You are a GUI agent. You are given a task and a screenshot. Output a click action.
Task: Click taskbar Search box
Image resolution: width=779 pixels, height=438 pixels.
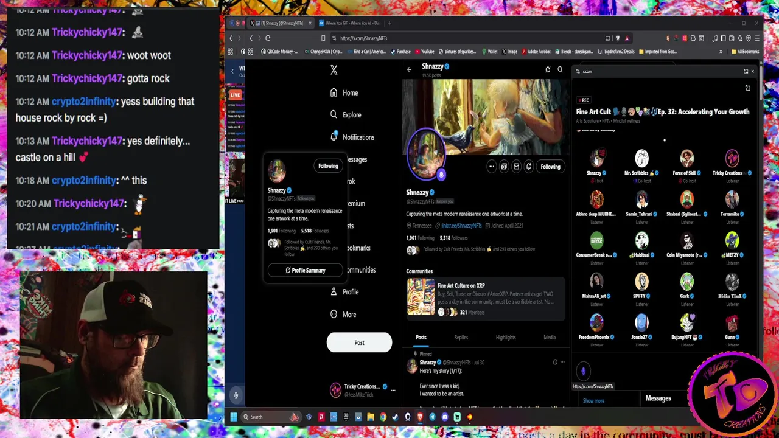click(270, 417)
